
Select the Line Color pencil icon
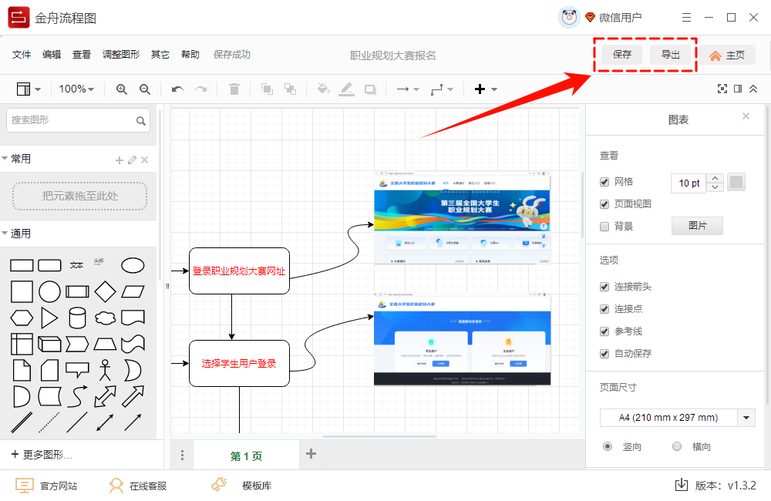tap(346, 89)
